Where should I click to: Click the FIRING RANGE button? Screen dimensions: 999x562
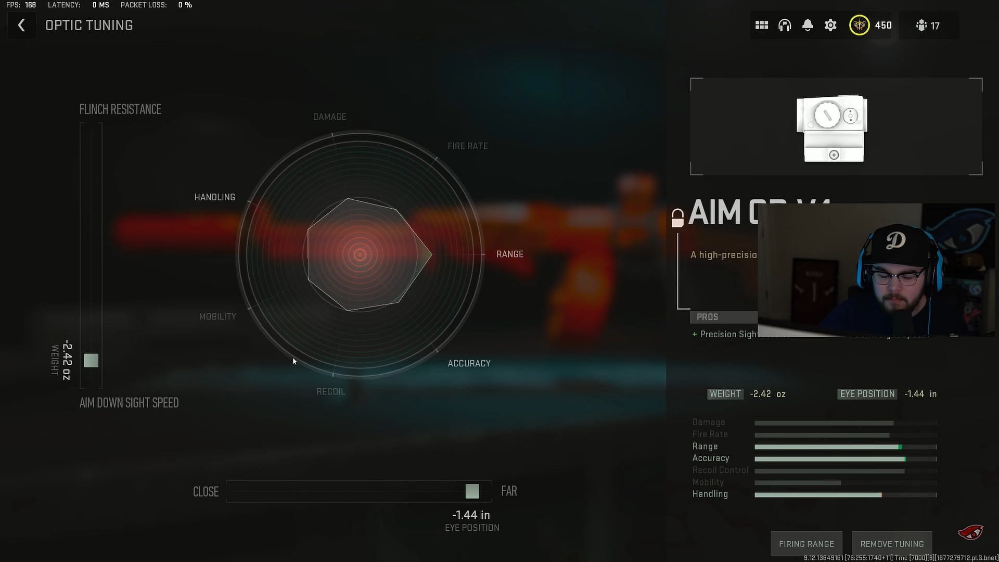pos(806,543)
